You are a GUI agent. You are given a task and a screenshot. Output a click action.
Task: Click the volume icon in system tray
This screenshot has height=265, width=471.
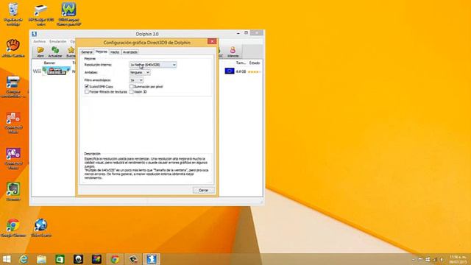[x=442, y=259]
